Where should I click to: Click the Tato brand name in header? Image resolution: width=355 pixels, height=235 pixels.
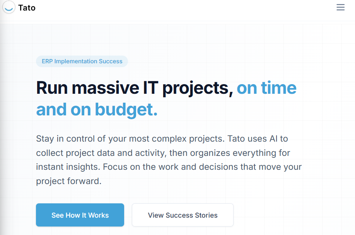click(x=26, y=7)
